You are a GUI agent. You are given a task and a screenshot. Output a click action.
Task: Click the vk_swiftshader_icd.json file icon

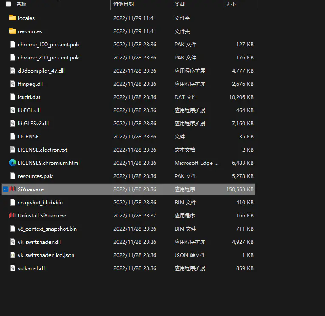pos(13,255)
